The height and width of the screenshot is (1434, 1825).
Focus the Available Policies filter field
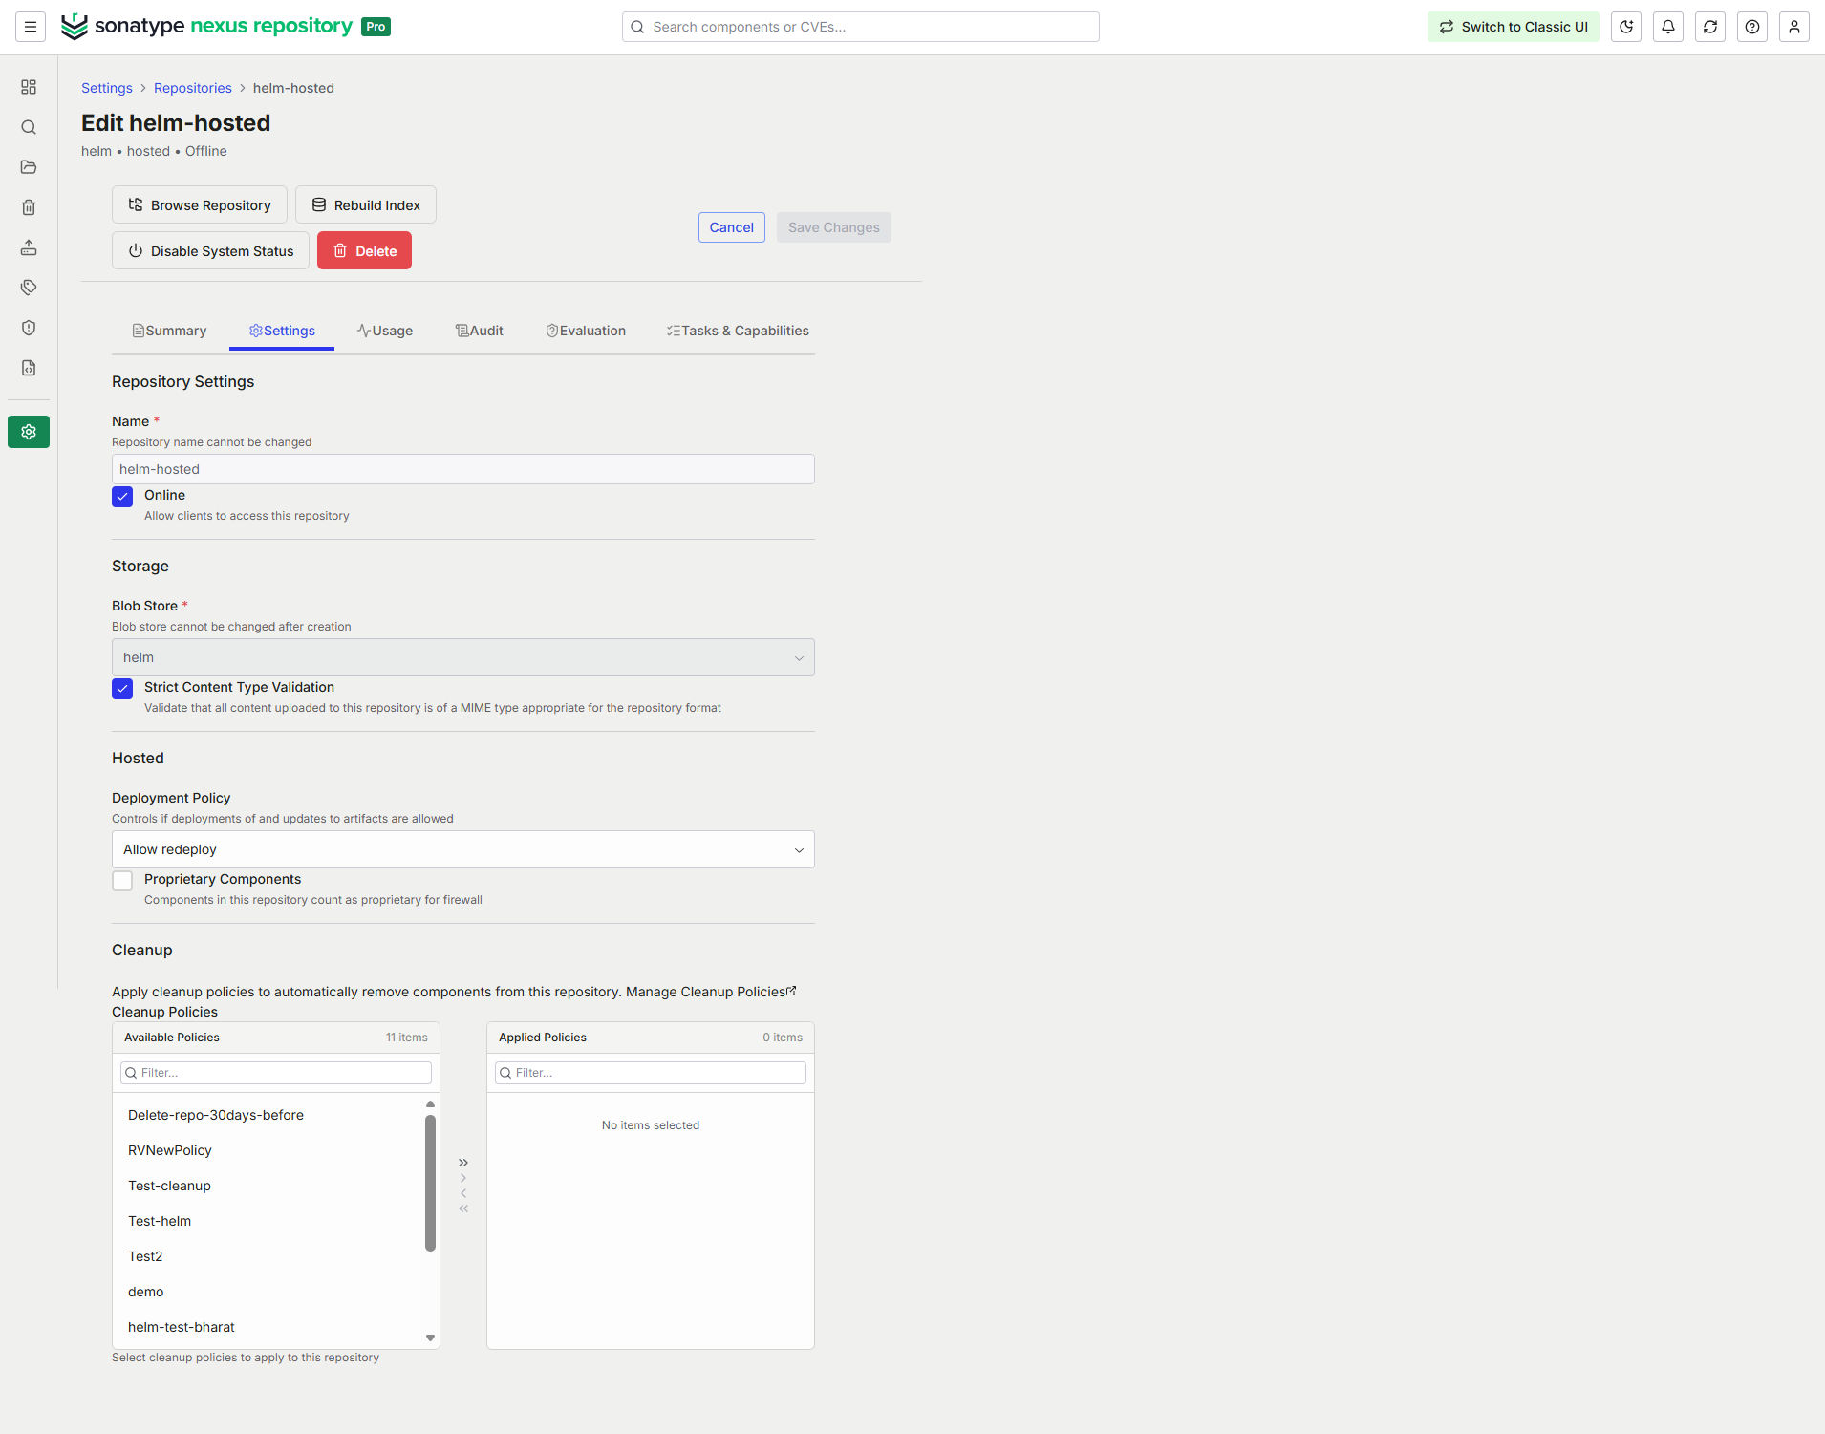(276, 1073)
